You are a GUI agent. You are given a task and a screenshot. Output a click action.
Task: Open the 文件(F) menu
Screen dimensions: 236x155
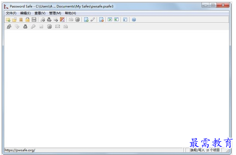11,13
